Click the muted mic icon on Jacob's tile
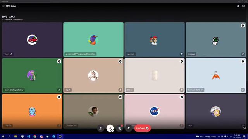The width and height of the screenshot is (248, 139). click(59, 90)
